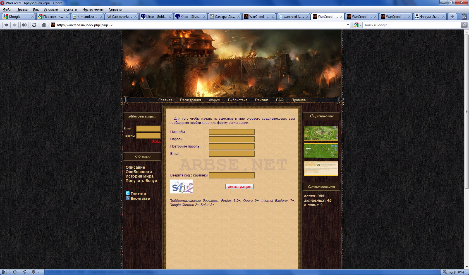Expand the Opera Unite dropdown arrow
469x275 pixels.
tap(28, 272)
